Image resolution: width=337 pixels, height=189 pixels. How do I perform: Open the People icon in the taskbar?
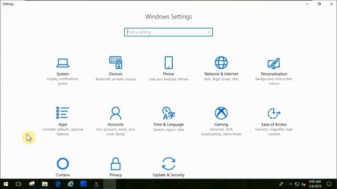pyautogui.click(x=281, y=184)
